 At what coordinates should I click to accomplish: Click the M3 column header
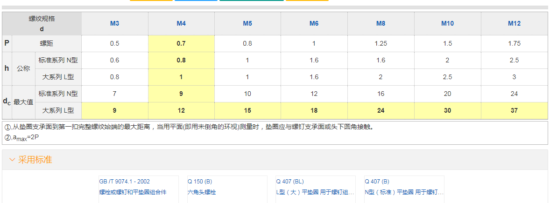pos(114,23)
